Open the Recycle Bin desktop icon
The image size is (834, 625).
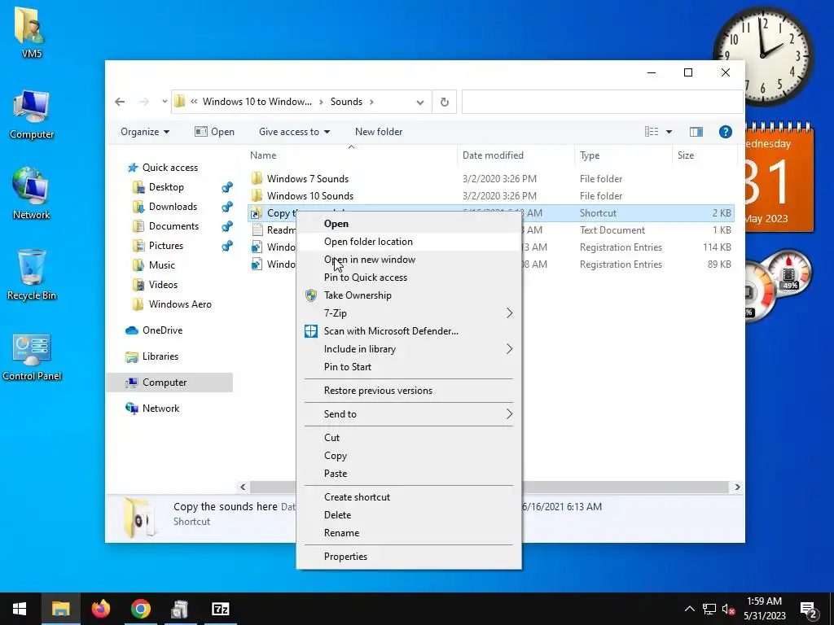click(32, 275)
